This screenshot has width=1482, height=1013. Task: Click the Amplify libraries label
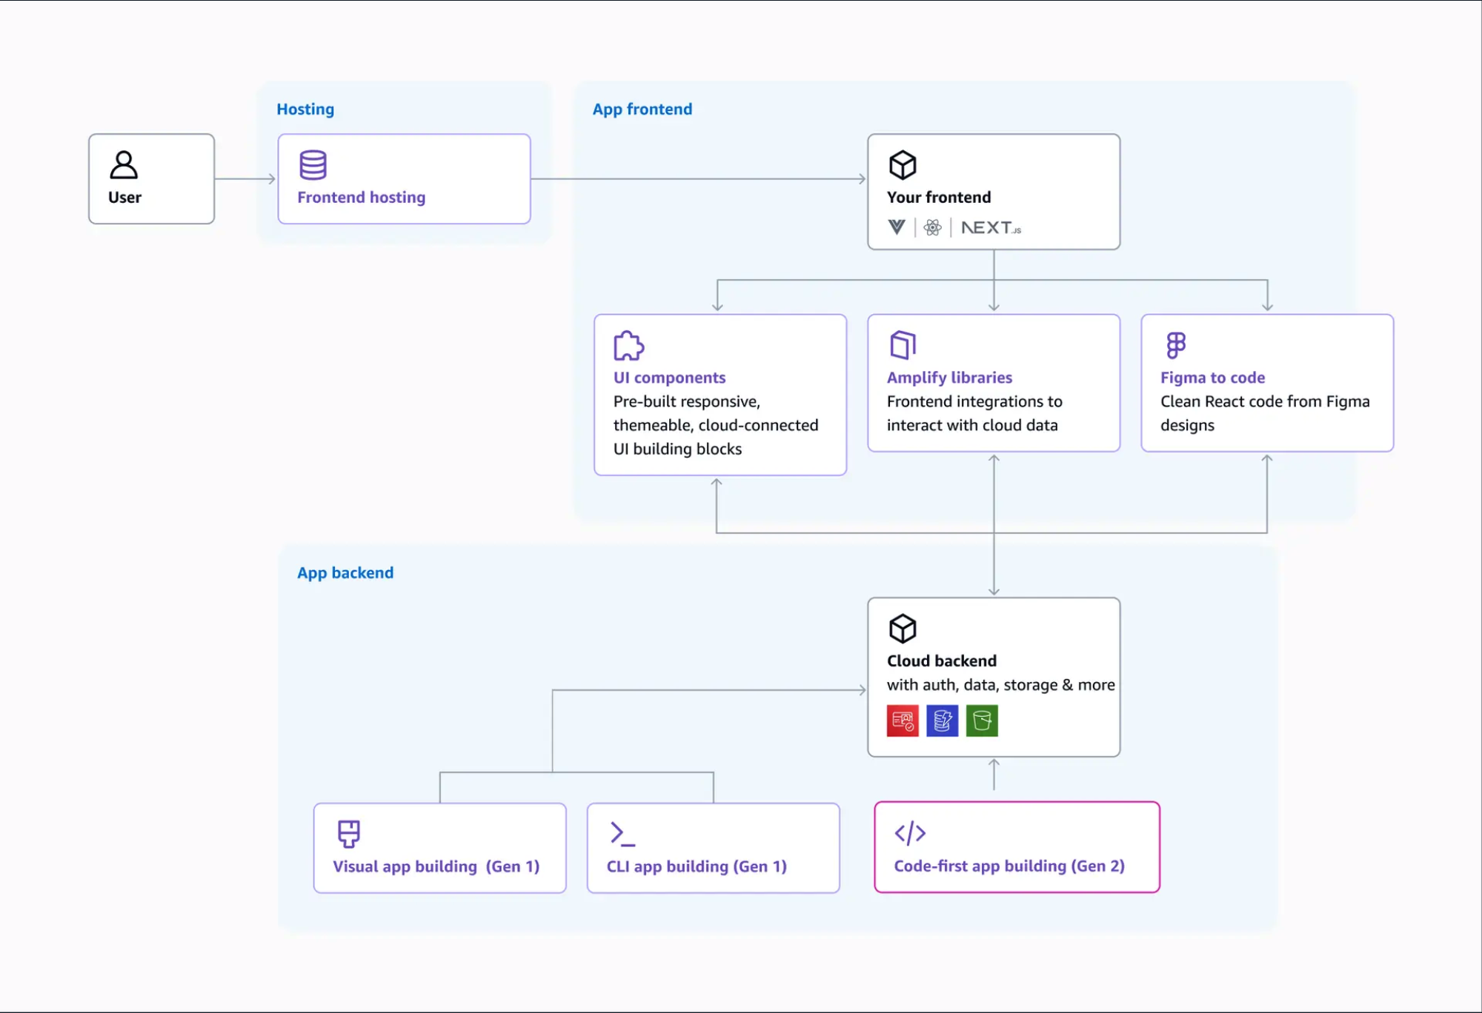[948, 378]
